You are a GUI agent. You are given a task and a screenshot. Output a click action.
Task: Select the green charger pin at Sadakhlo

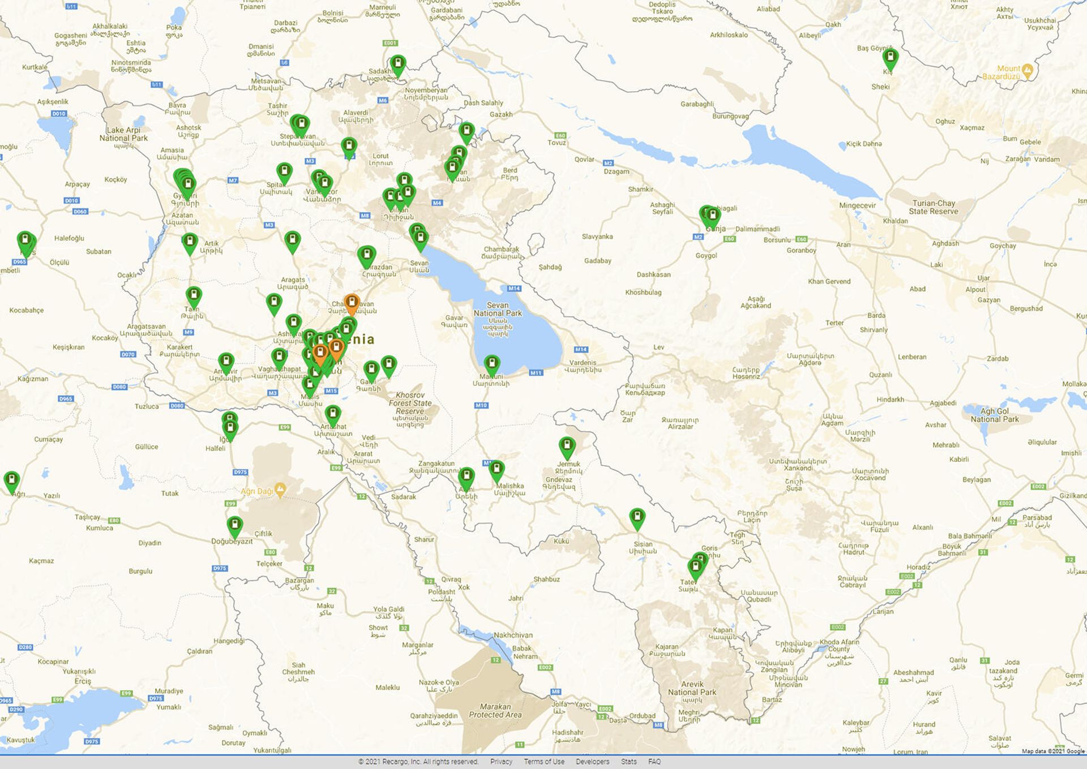point(398,65)
